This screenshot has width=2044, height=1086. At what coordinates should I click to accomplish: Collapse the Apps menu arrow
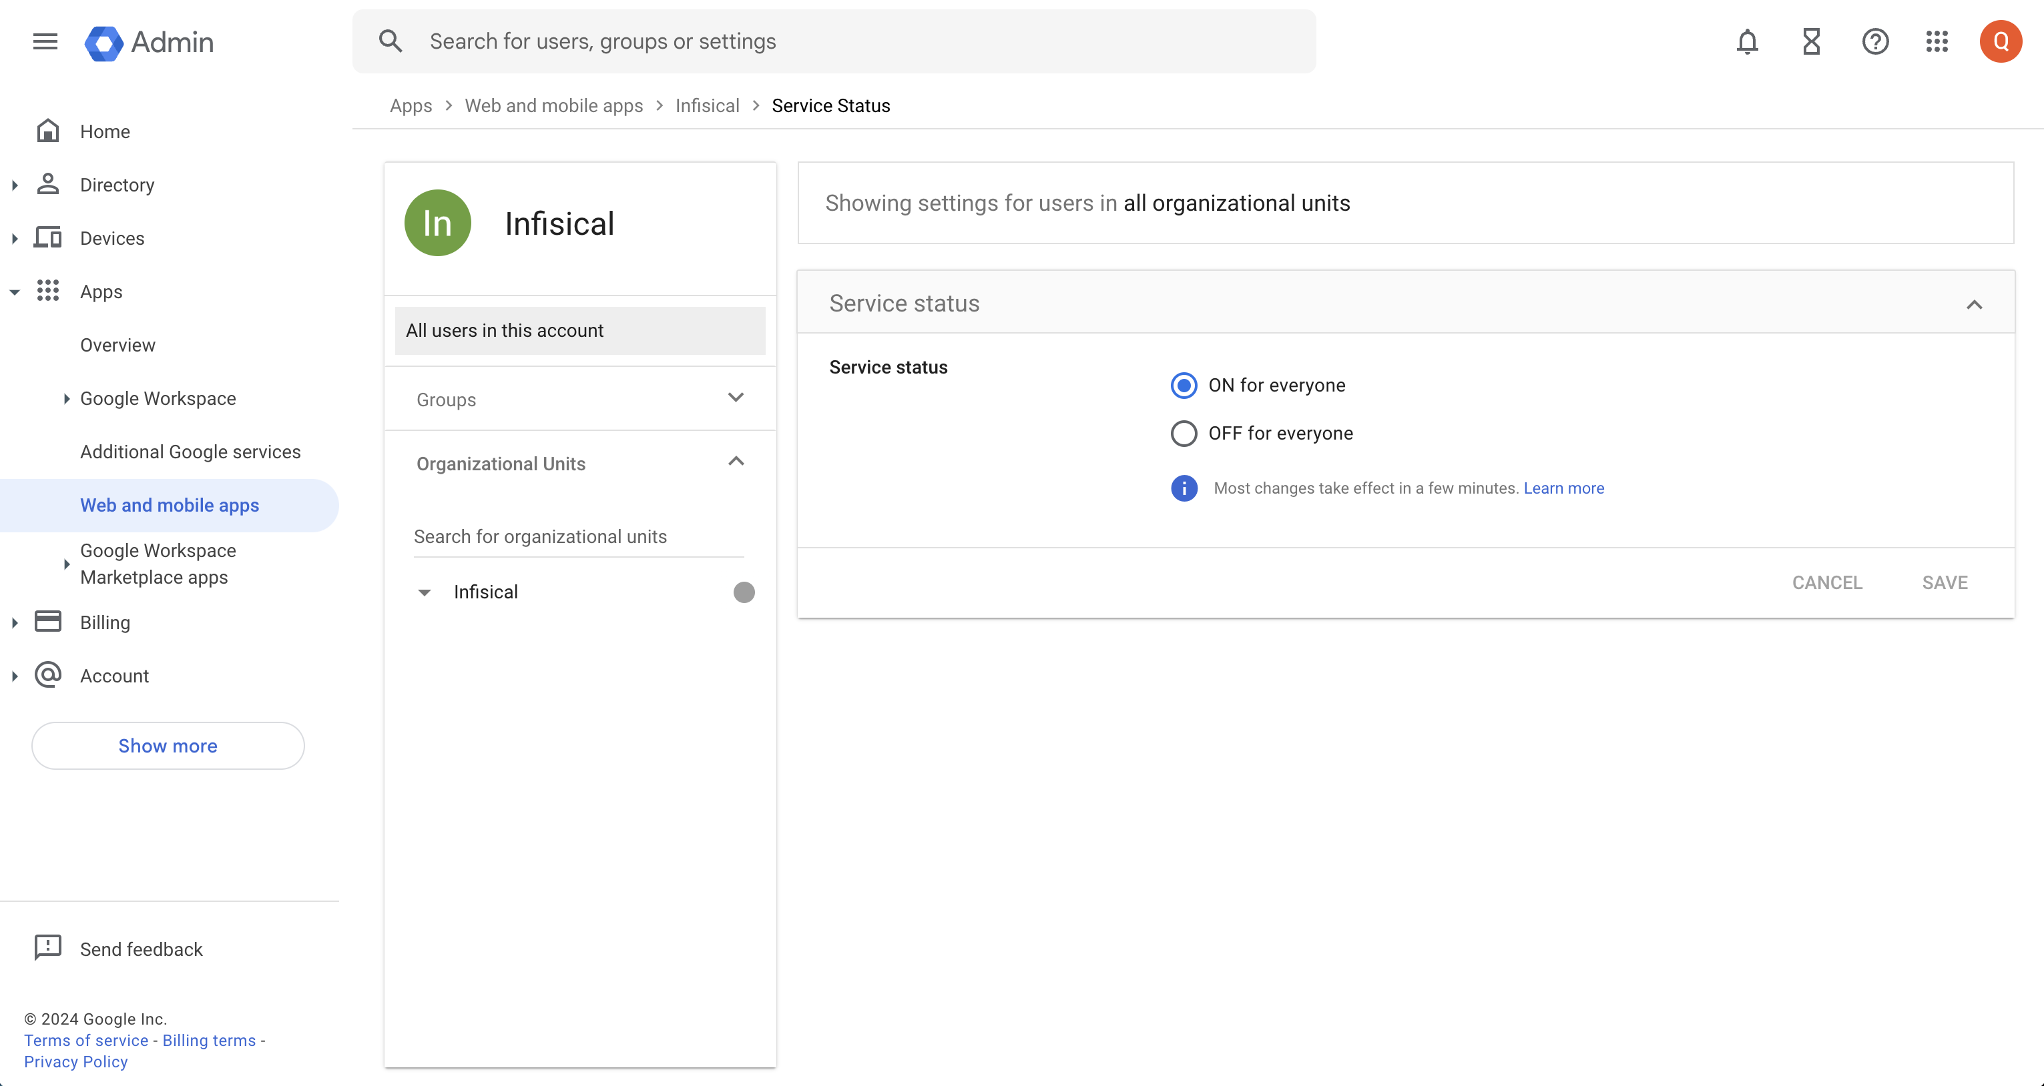point(14,292)
